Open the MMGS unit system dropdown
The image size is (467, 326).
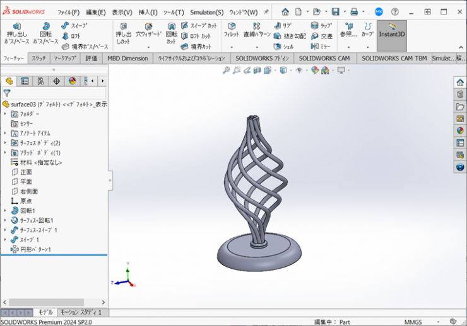point(413,321)
